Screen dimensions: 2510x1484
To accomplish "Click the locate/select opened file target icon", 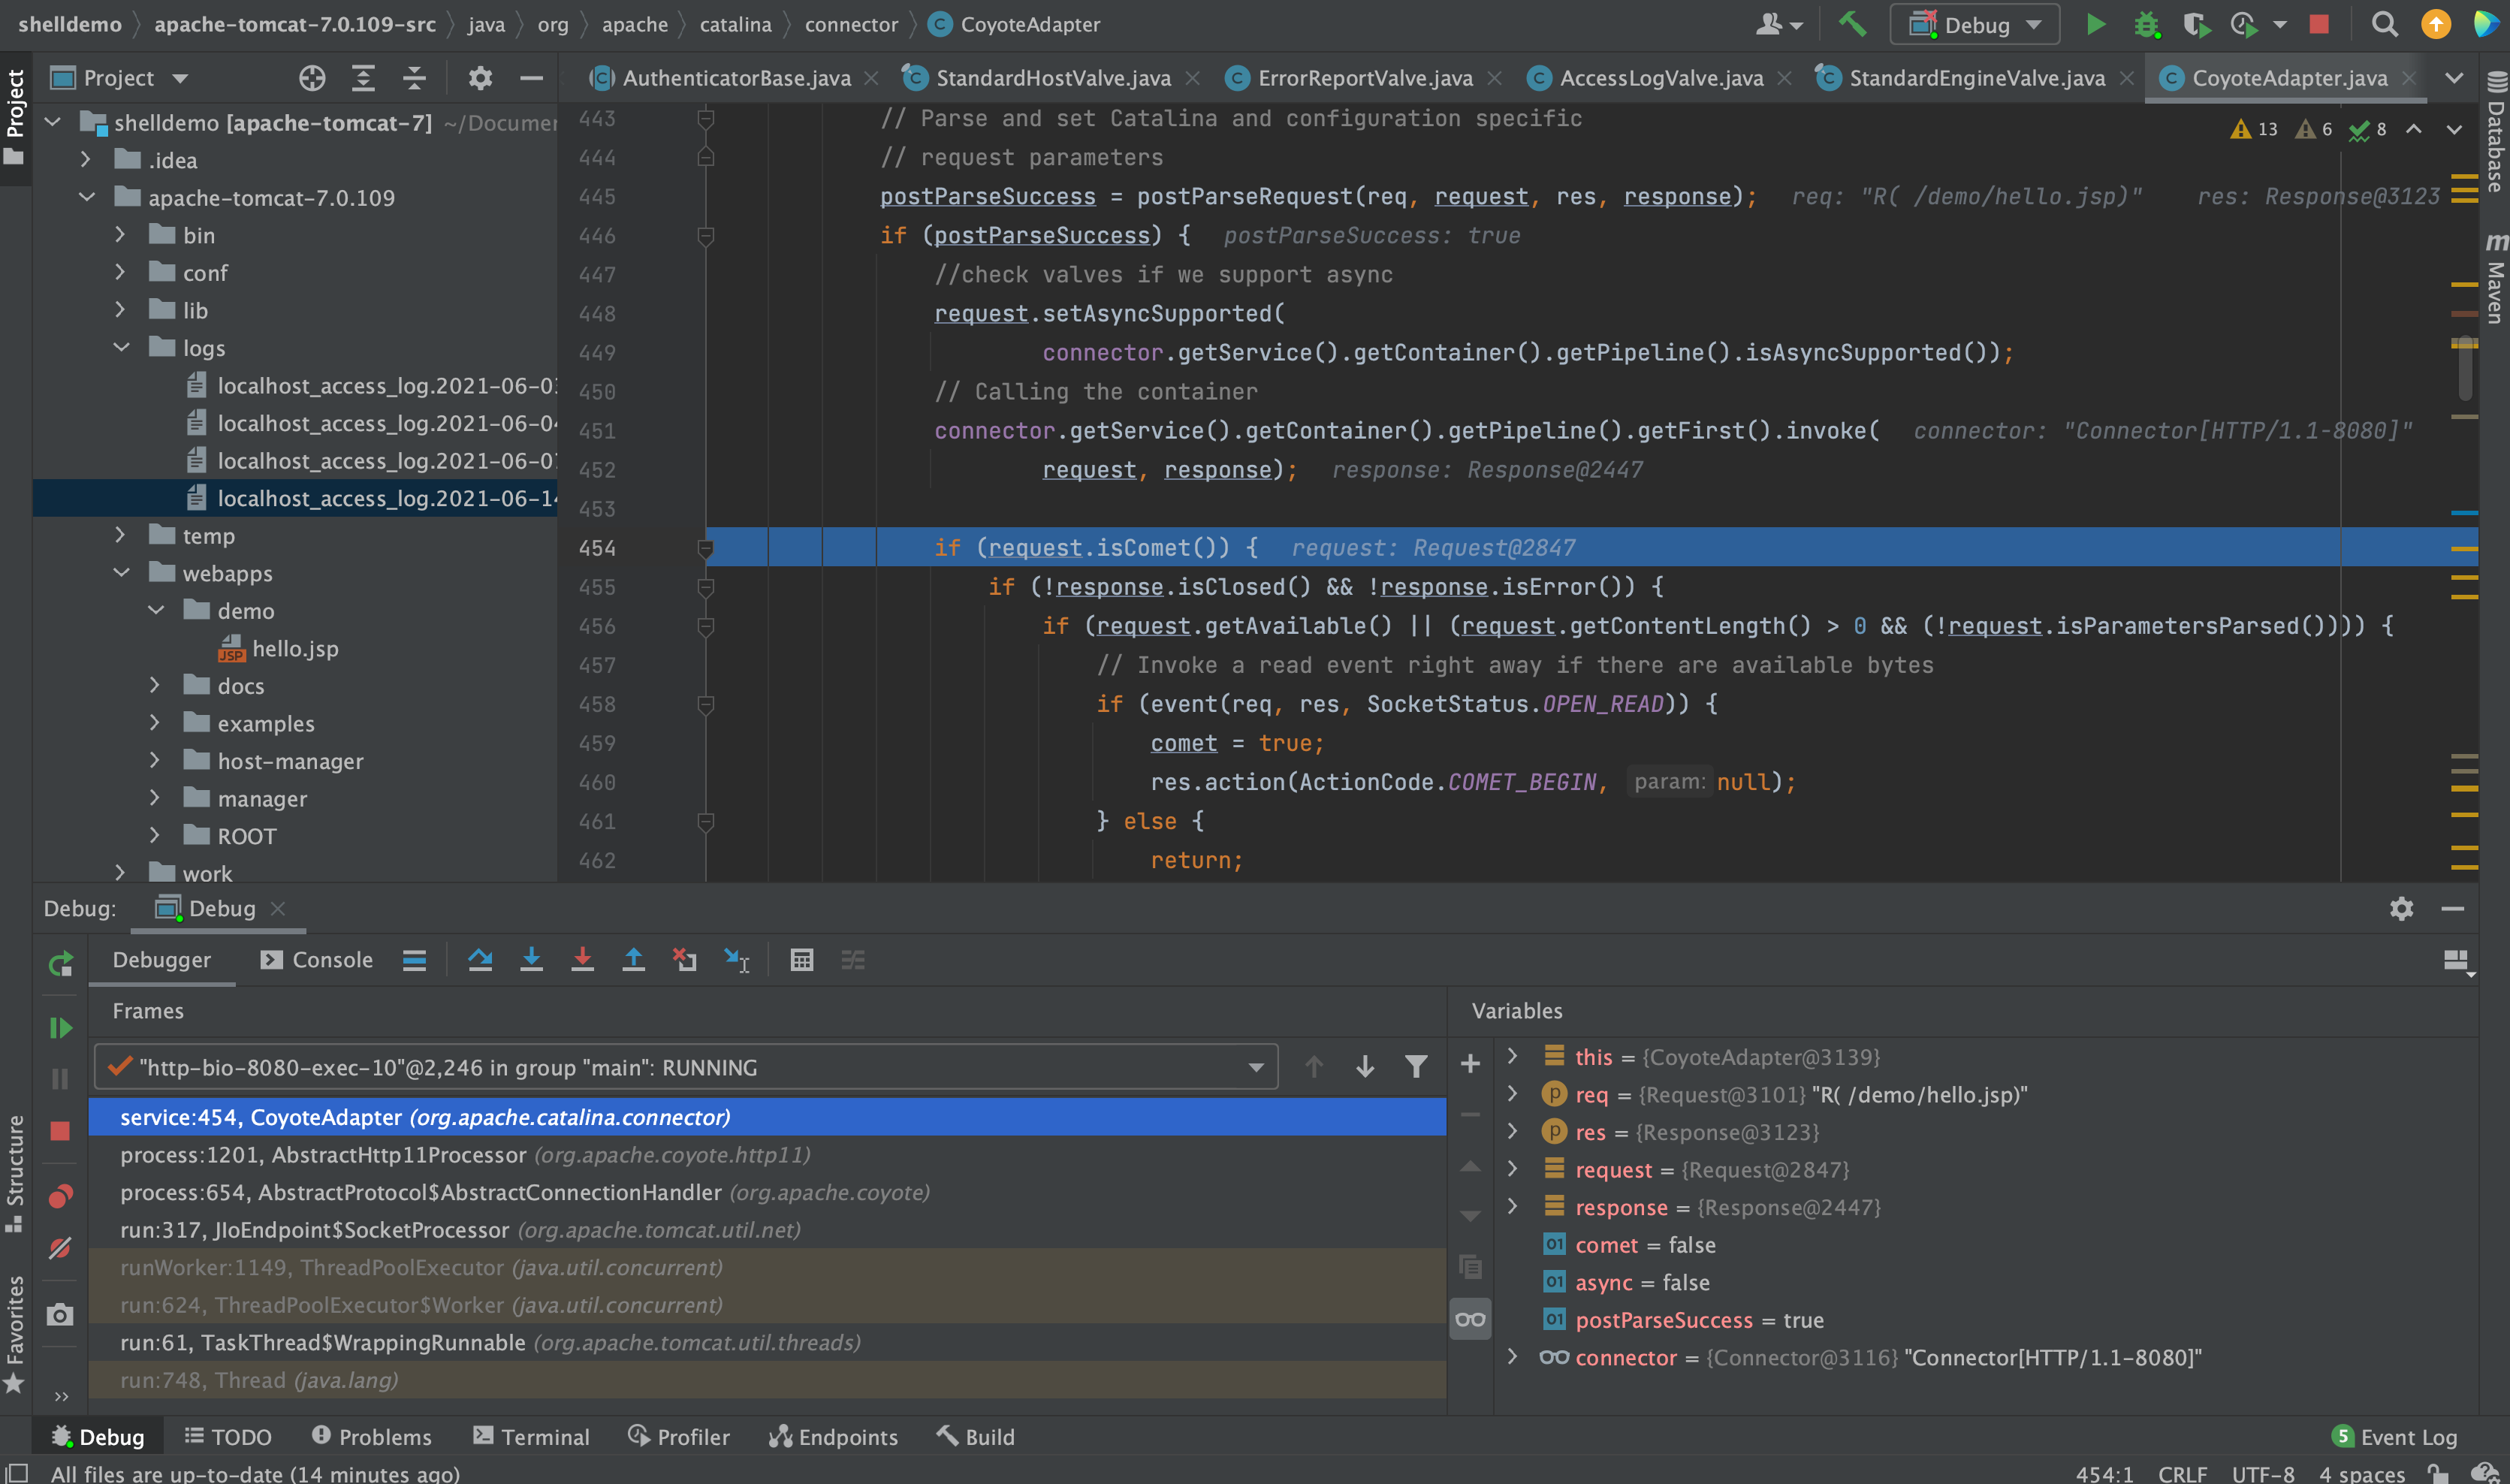I will (312, 78).
